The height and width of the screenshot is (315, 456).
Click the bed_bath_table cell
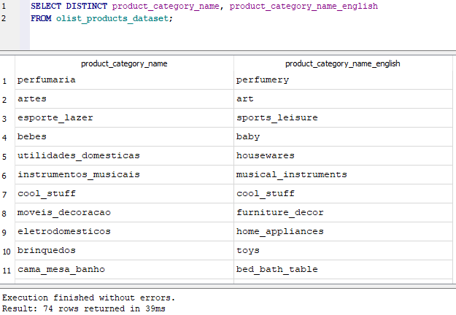(343, 270)
